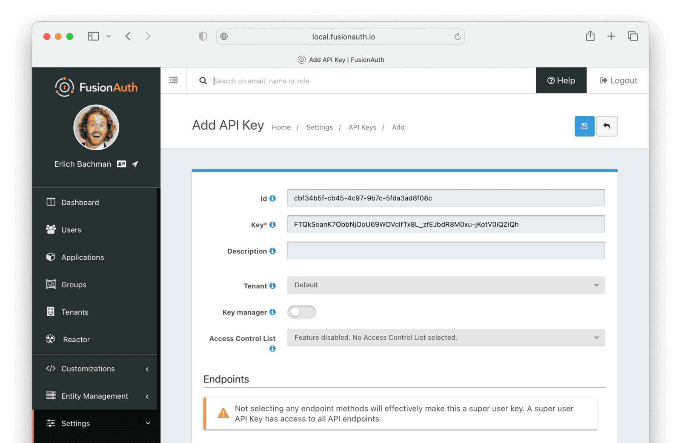Click the info icon under Access Control List
Screen dimensions: 681x443
[x=272, y=349]
